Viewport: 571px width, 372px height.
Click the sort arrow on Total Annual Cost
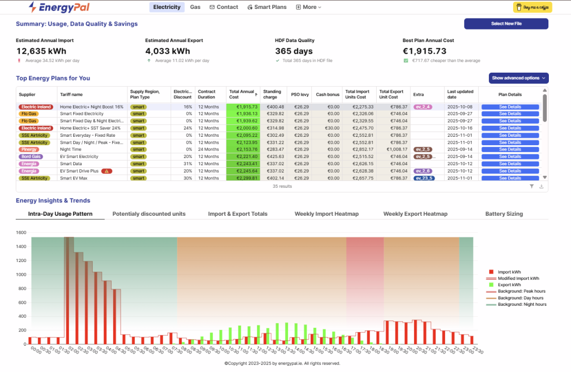(x=256, y=95)
